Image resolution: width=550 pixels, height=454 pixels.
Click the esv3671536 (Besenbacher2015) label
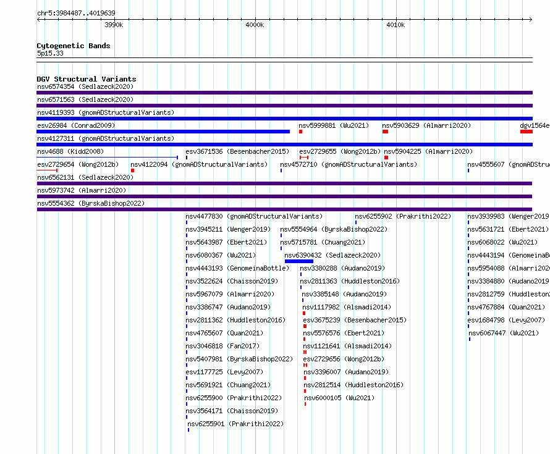click(x=237, y=151)
